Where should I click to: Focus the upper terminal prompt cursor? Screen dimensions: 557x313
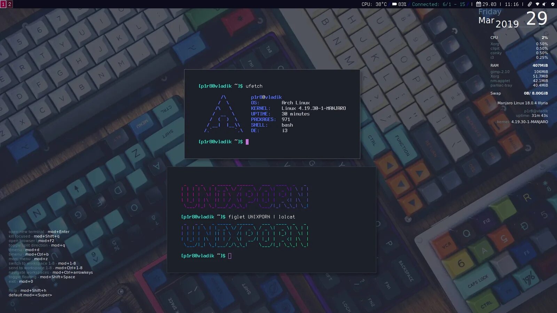pyautogui.click(x=247, y=142)
